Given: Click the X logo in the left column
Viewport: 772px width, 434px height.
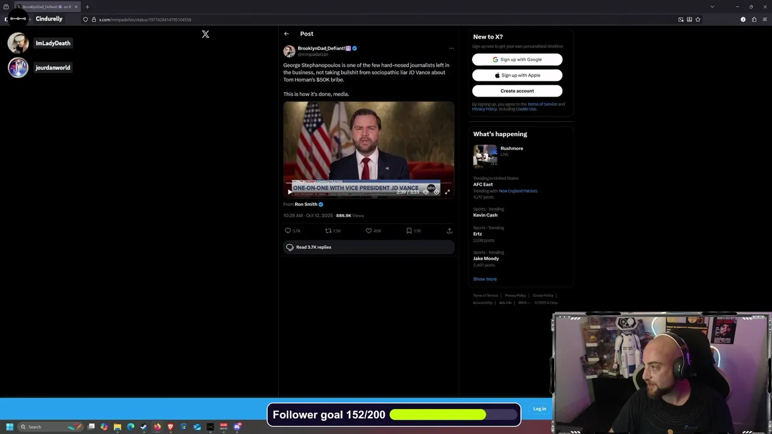Looking at the screenshot, I should (206, 34).
